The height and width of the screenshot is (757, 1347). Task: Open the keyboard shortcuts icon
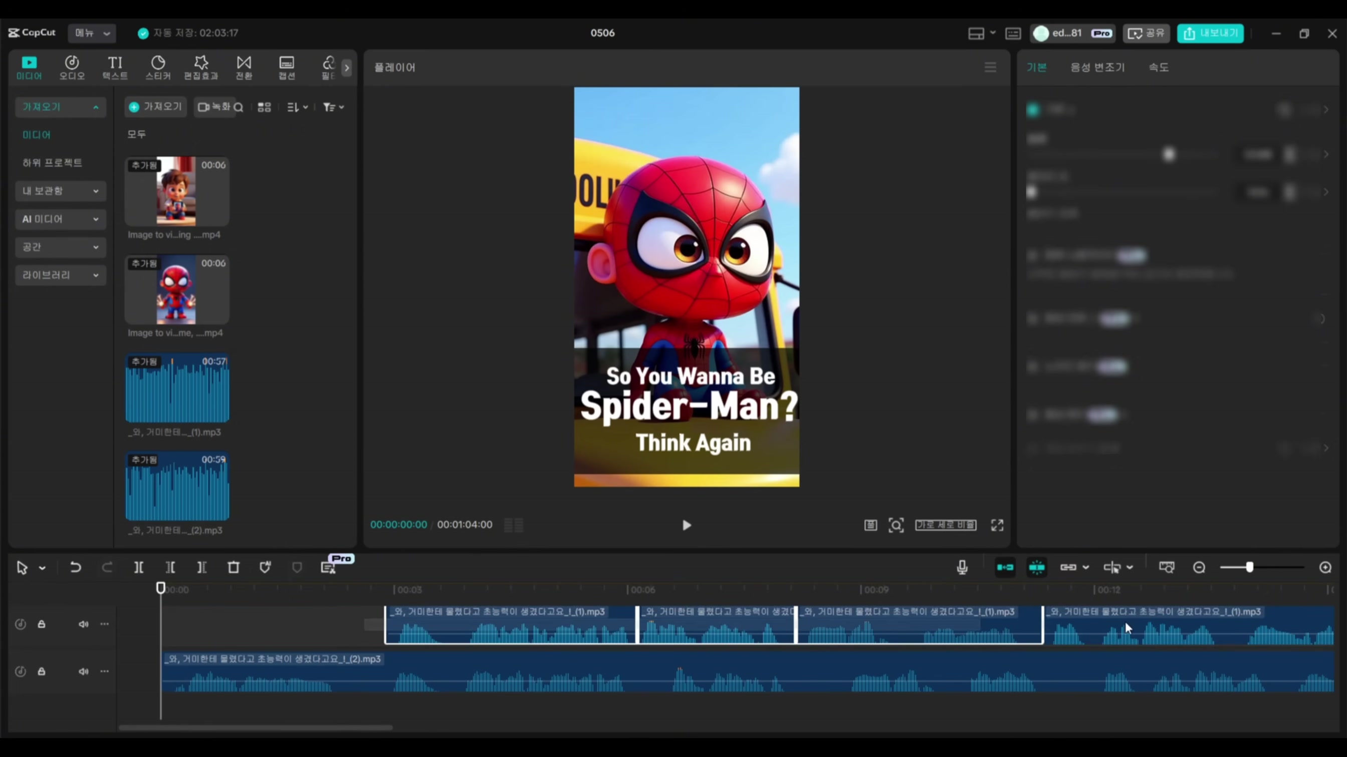(1013, 34)
